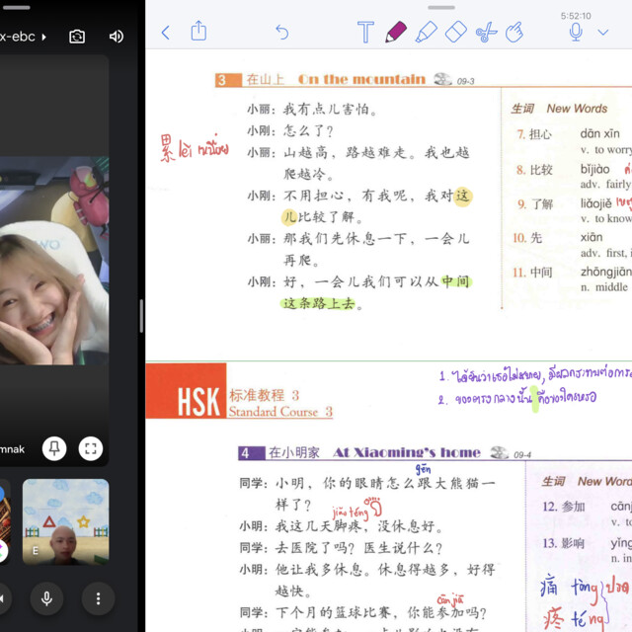
Task: Select the hand pointer tool
Action: (x=514, y=32)
